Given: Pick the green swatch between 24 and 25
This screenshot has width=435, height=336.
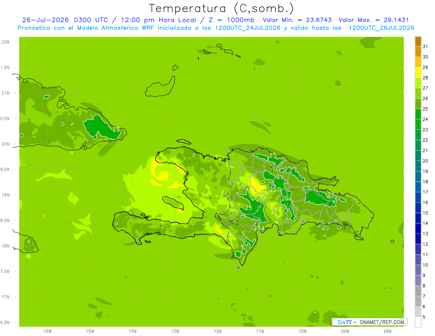Looking at the screenshot, I should (418, 114).
